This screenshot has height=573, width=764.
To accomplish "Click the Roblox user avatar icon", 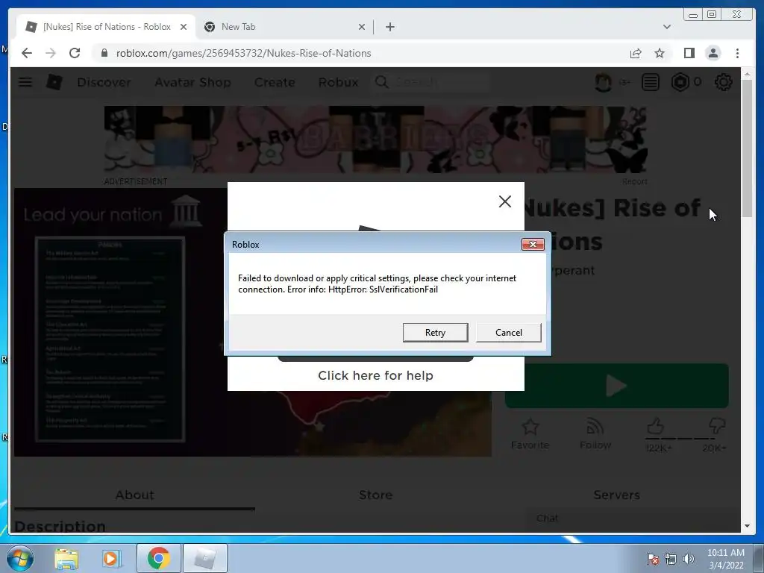I will (x=603, y=82).
